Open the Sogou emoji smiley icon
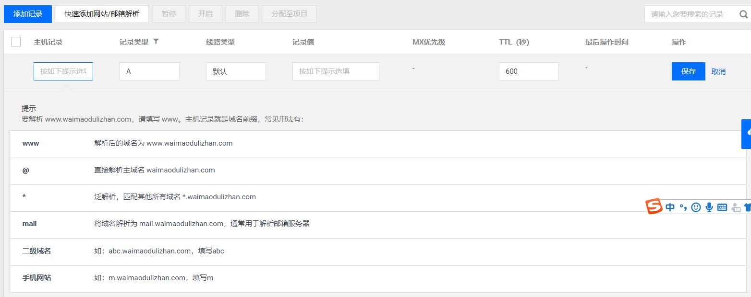Screen dimensions: 751x297 696,207
